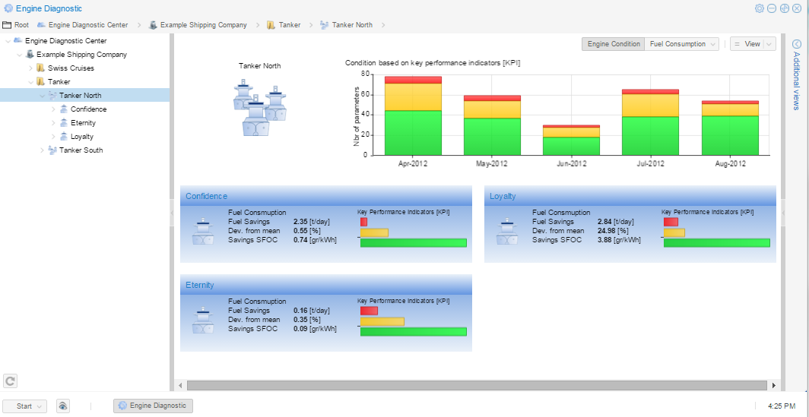Open the Start menu button

(x=25, y=406)
